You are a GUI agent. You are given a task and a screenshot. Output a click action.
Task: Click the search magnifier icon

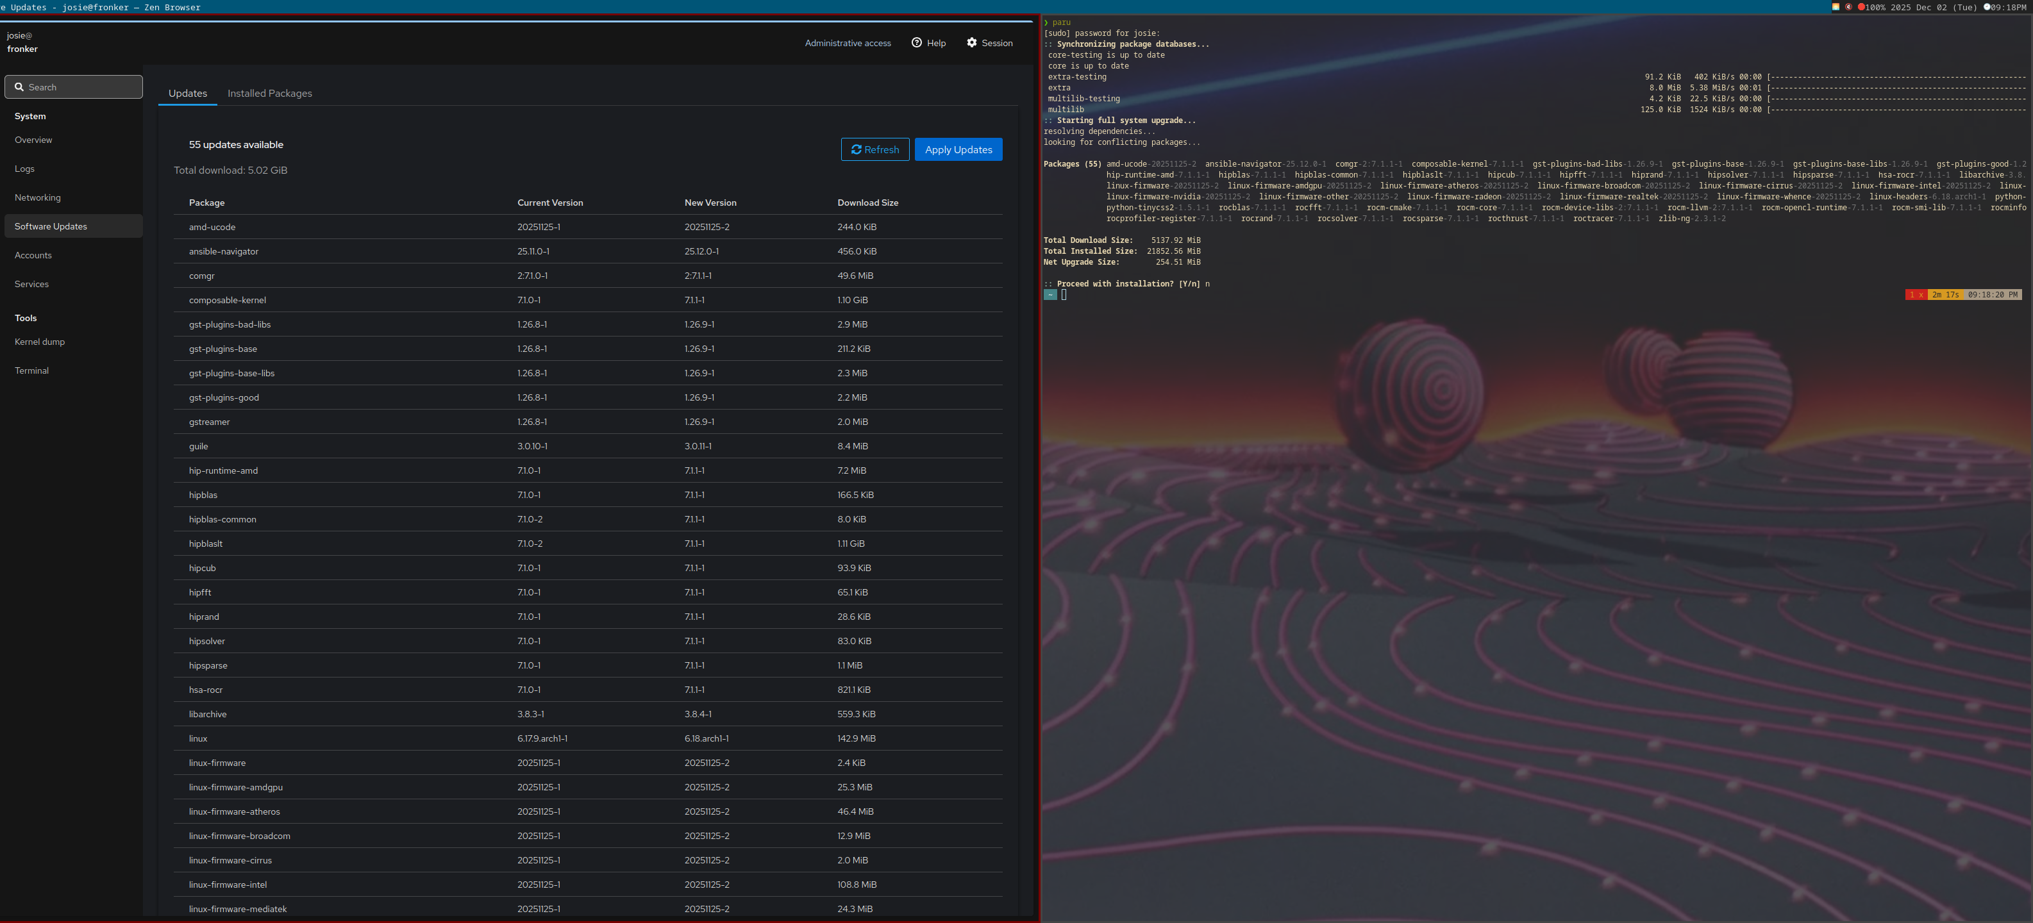pos(19,87)
